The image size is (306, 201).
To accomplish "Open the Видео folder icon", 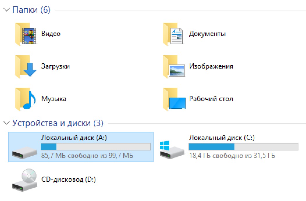I will coord(26,34).
